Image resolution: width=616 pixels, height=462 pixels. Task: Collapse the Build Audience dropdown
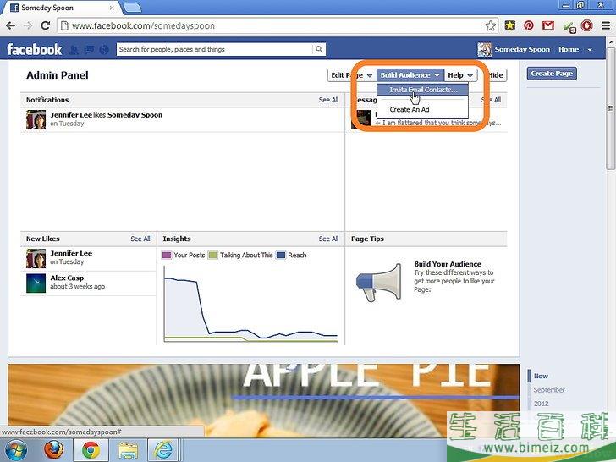point(410,75)
